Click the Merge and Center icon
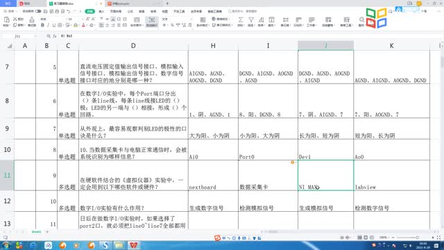Image resolution: width=444 pixels, height=250 pixels. click(137, 20)
